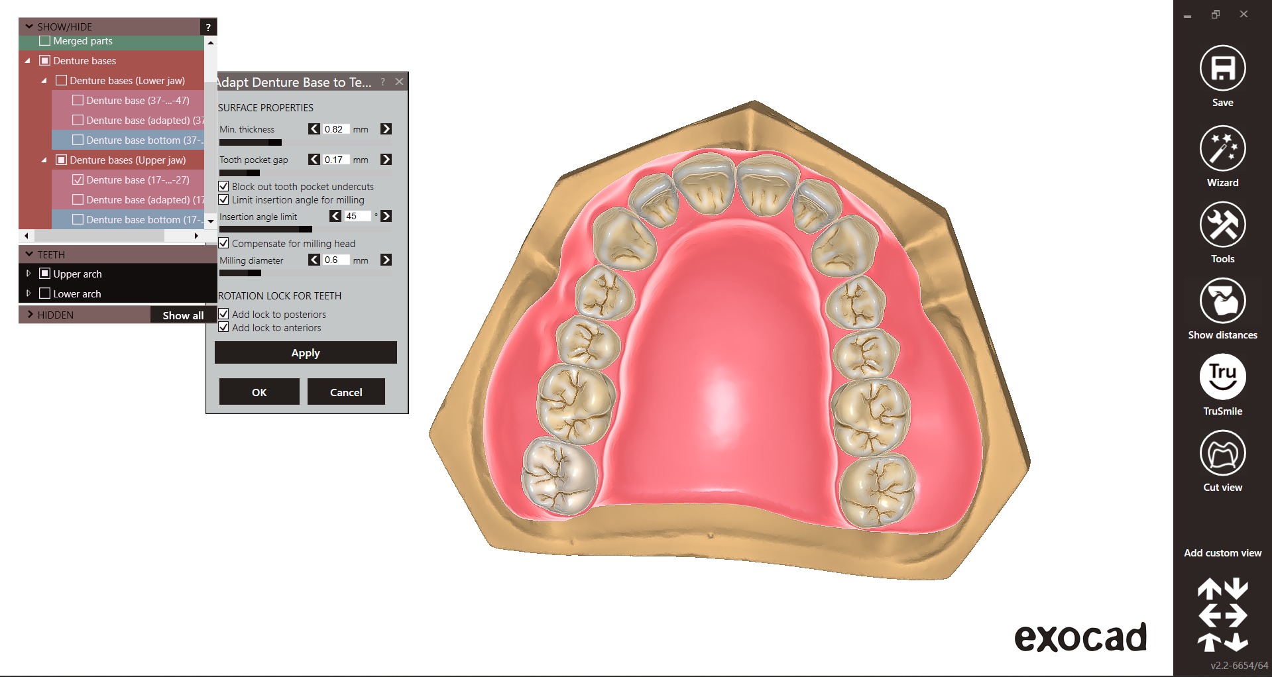Viewport: 1272px width, 677px height.
Task: Toggle Denture bases visibility checkbox
Action: point(45,60)
